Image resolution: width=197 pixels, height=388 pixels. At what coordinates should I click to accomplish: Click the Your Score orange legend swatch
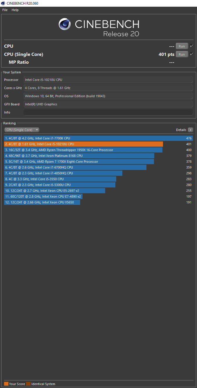click(6, 384)
